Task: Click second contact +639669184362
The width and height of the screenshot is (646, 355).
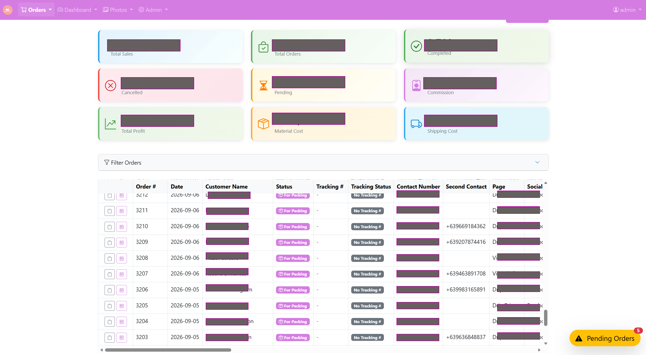Action: 466,226
